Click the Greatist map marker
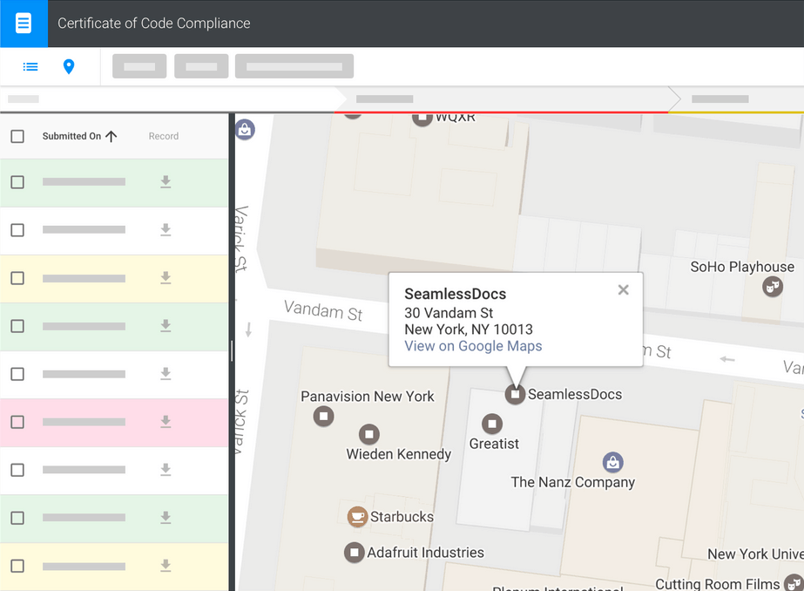This screenshot has width=804, height=591. [492, 424]
